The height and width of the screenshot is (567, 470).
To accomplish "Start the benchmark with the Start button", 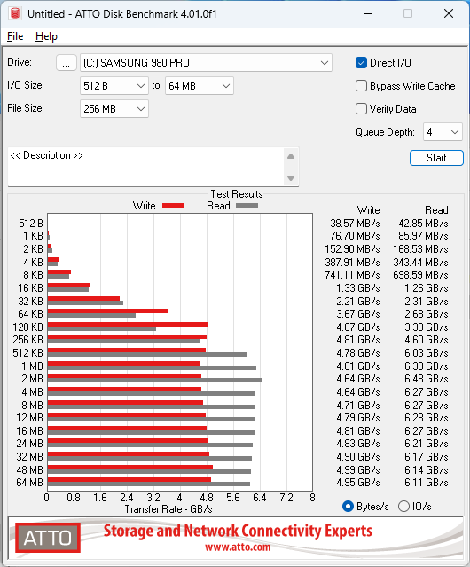I will coord(436,158).
